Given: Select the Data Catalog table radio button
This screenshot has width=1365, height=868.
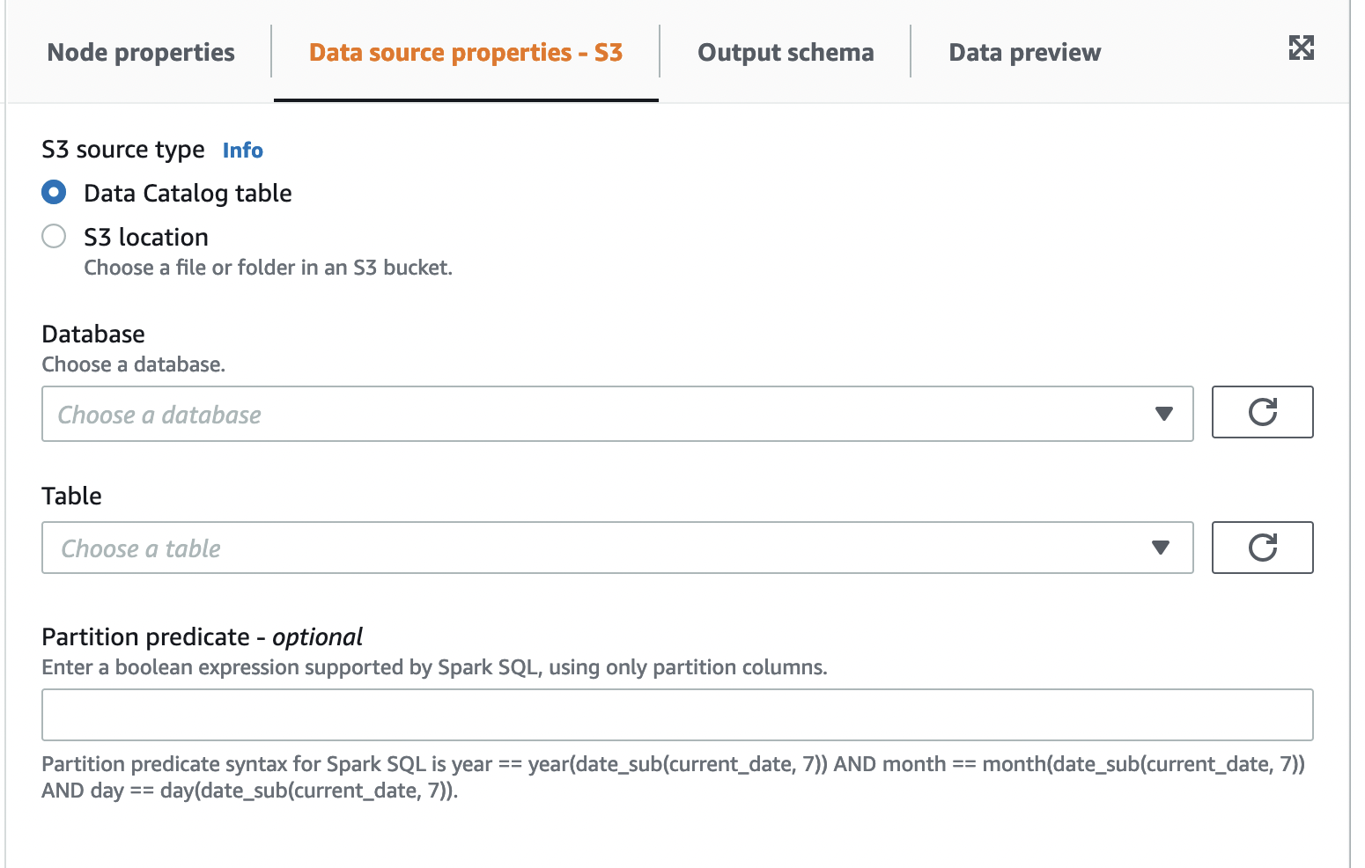Looking at the screenshot, I should pyautogui.click(x=54, y=192).
